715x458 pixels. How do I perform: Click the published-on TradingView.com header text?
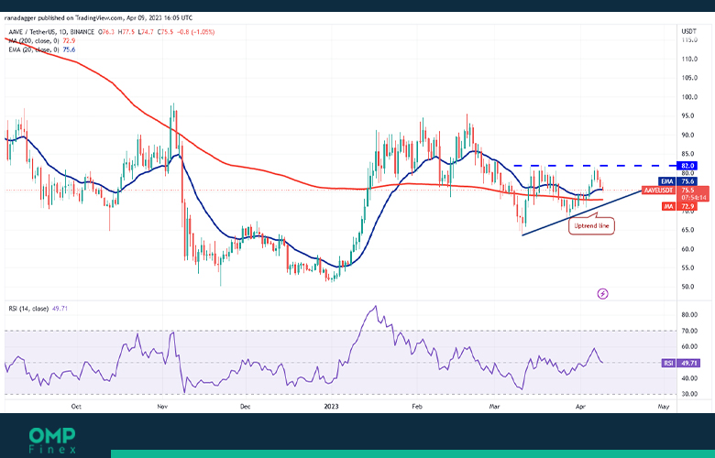pos(98,18)
